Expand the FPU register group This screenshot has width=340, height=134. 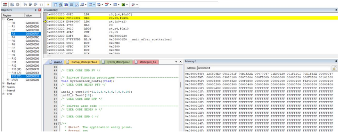(3, 94)
